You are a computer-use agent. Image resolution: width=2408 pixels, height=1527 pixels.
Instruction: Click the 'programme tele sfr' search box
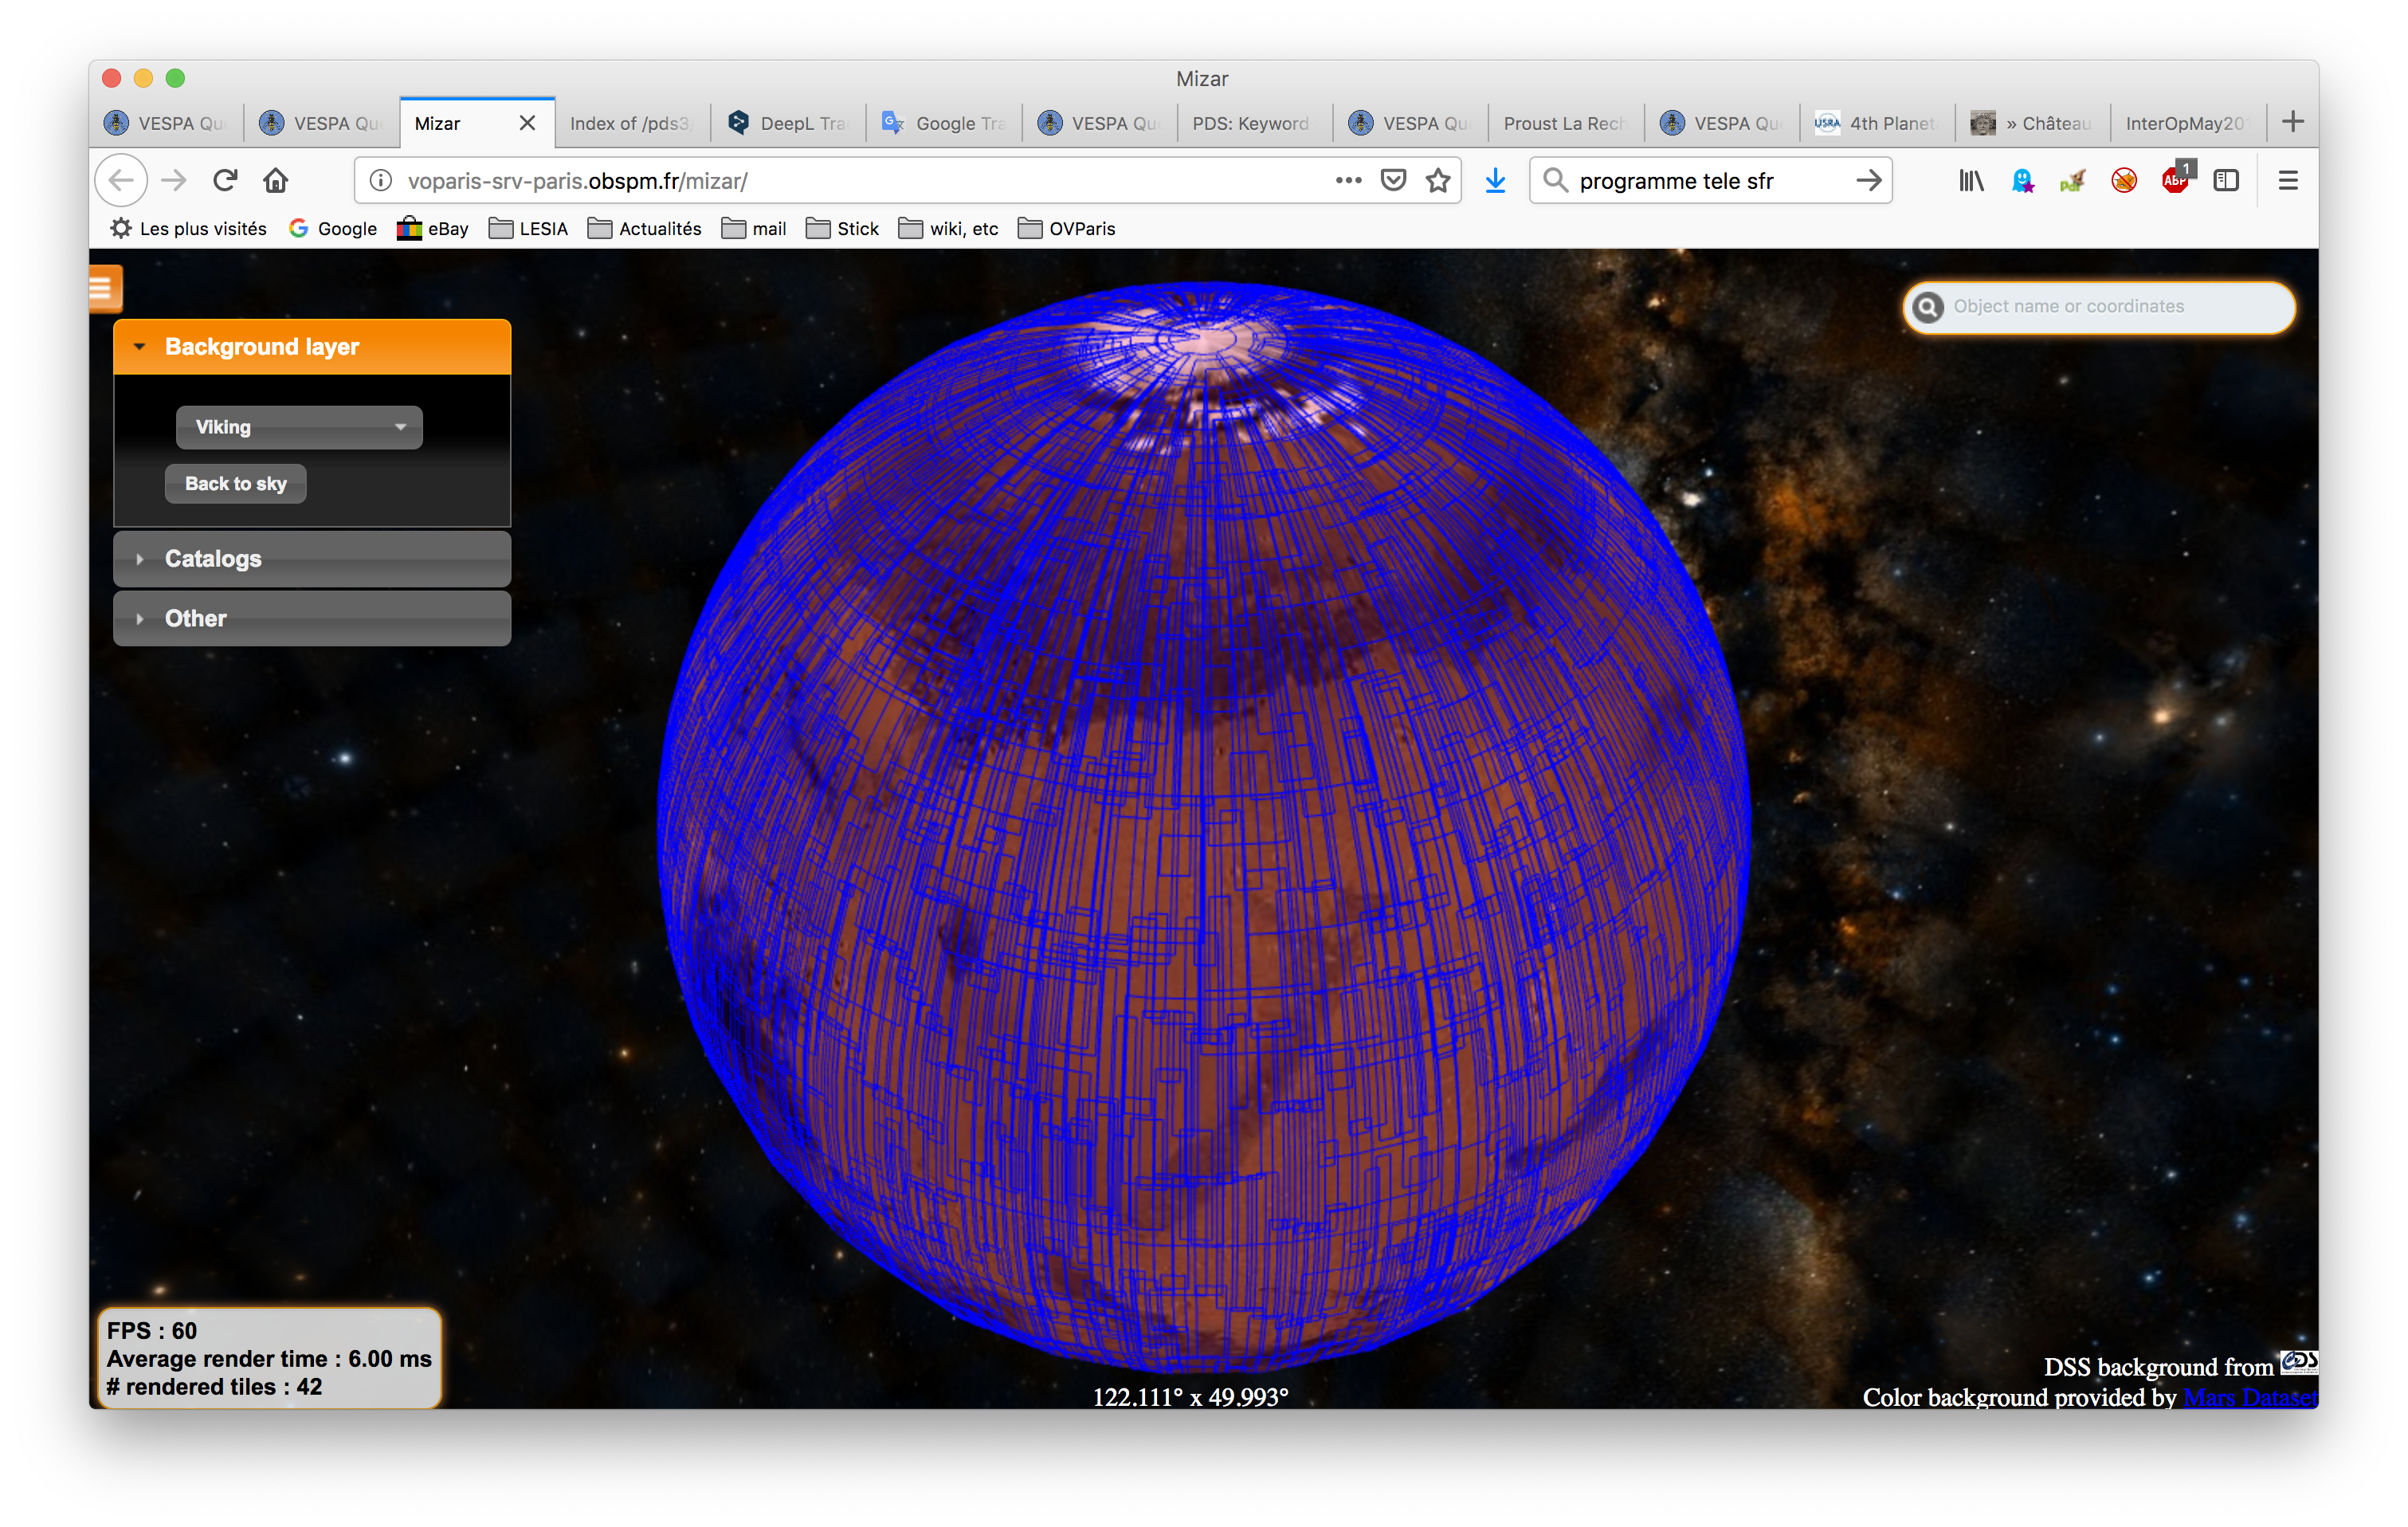pos(1710,181)
